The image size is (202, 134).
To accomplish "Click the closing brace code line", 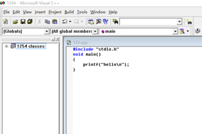I will 74,70.
